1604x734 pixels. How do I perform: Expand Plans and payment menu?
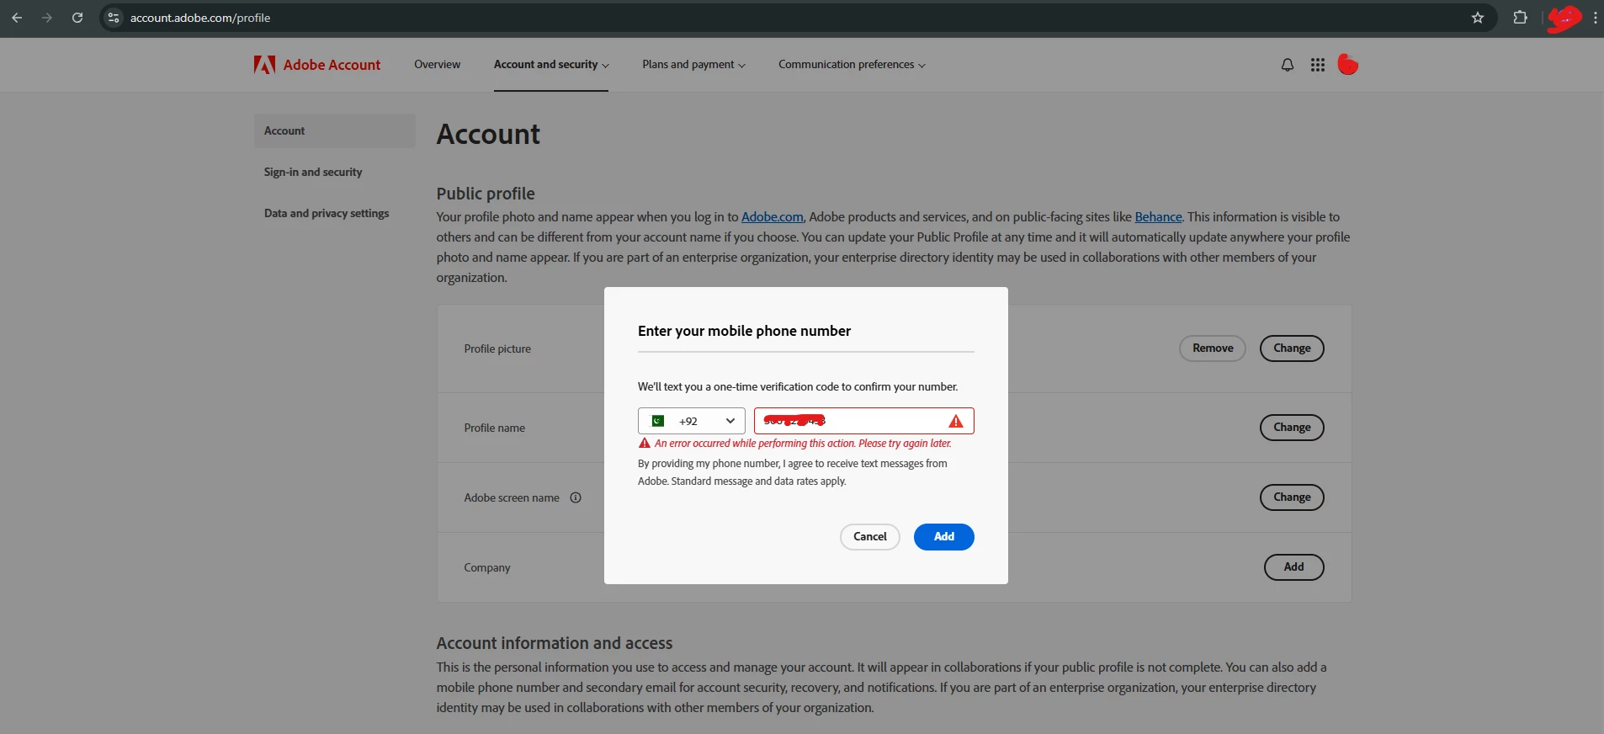tap(693, 65)
